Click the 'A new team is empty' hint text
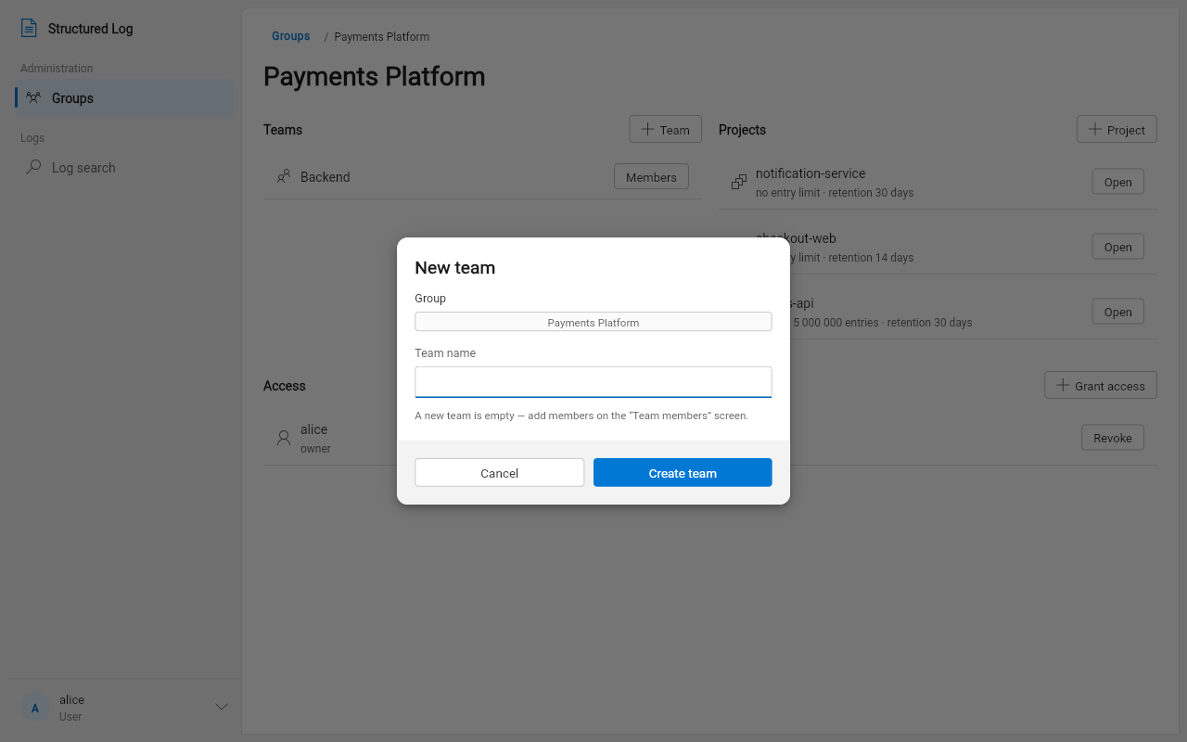1187x742 pixels. click(x=581, y=416)
